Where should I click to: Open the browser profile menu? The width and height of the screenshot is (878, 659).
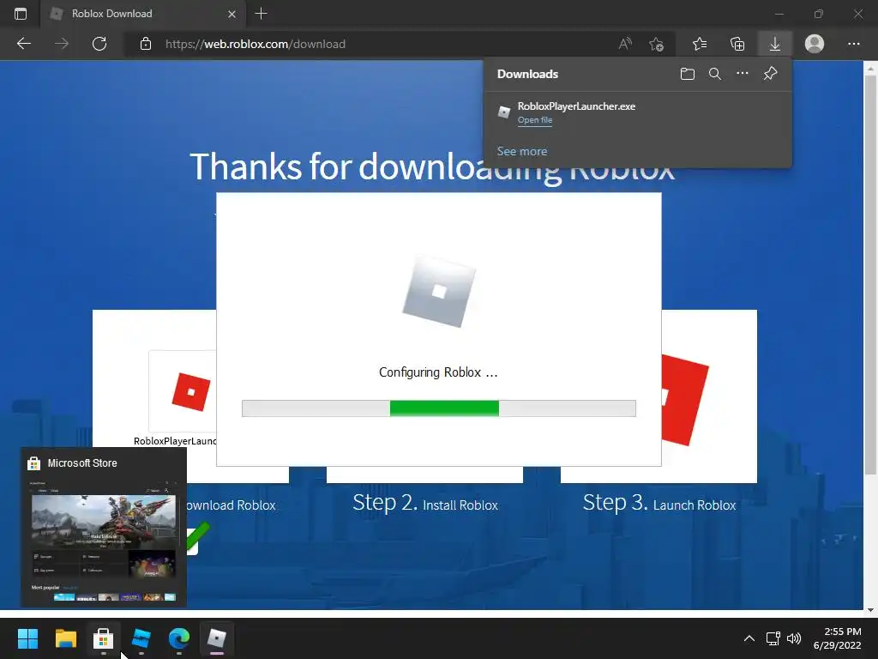(815, 44)
